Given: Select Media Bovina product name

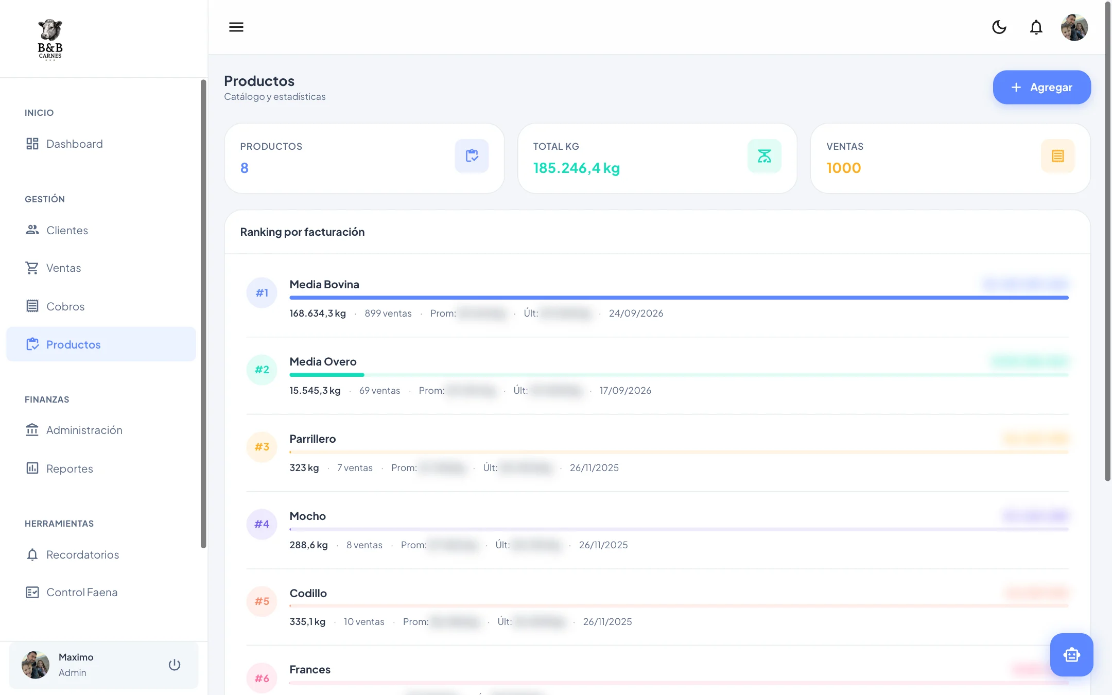Looking at the screenshot, I should click(324, 284).
